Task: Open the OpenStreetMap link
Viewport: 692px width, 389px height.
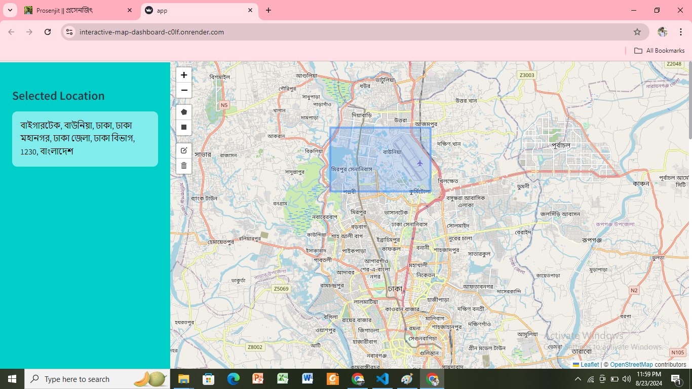Action: [631, 365]
